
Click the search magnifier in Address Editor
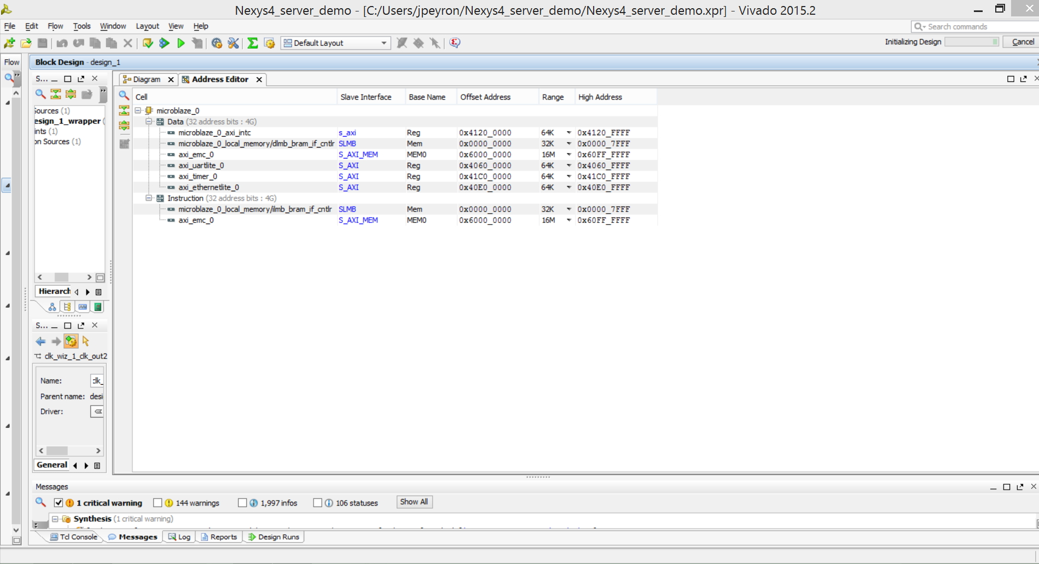point(124,95)
